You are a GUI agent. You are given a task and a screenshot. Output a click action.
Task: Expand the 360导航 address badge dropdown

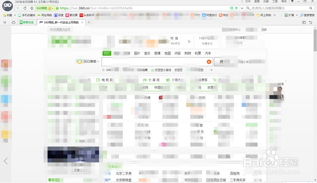pos(53,8)
